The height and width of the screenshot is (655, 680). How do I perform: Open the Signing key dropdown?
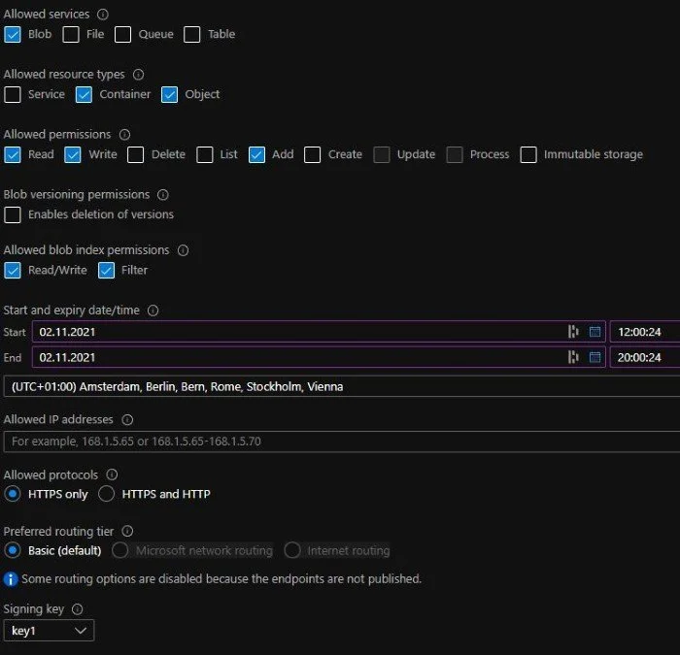49,631
